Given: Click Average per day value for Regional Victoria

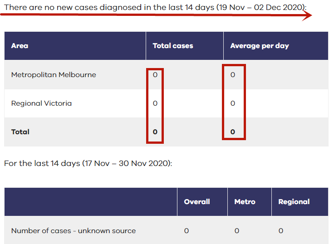Looking at the screenshot, I should click(233, 103).
